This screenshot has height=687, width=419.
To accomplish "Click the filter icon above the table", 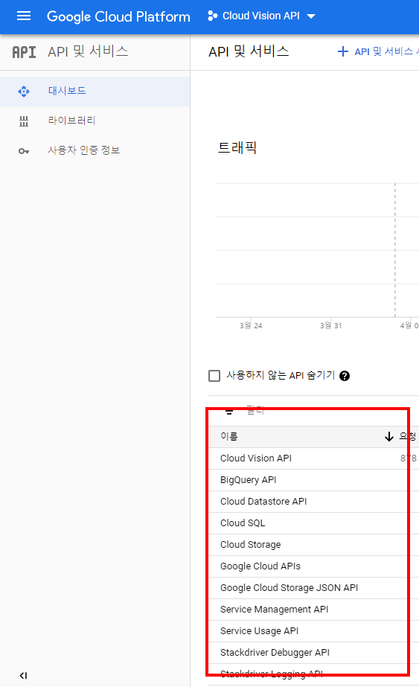I will point(228,411).
